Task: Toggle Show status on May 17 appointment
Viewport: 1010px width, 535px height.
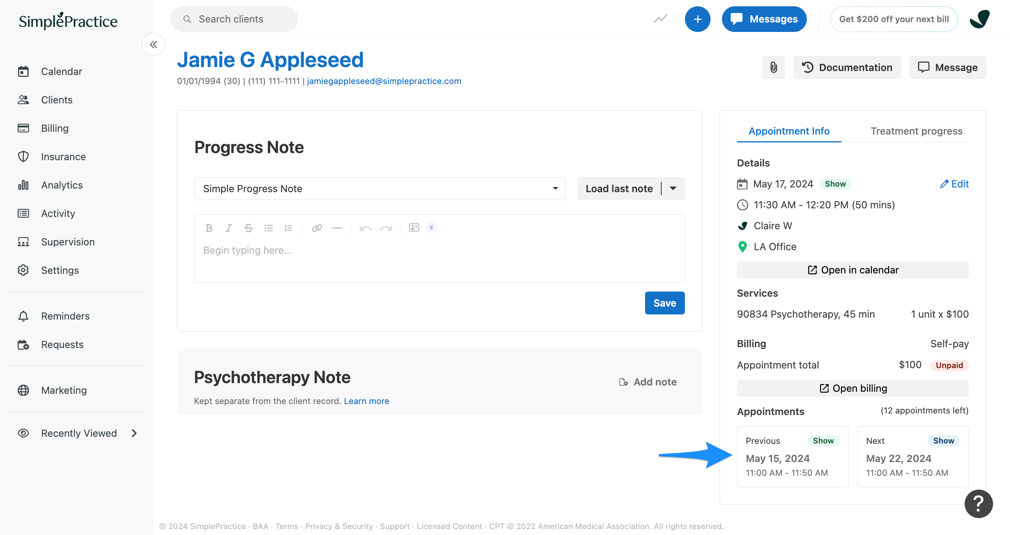Action: [x=835, y=184]
